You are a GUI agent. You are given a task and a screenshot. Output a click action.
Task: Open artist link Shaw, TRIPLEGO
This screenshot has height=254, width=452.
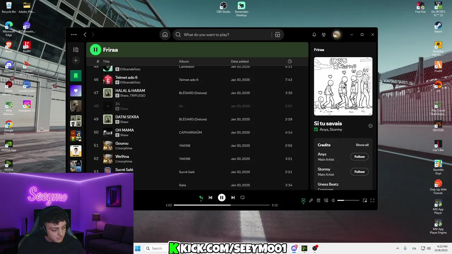pyautogui.click(x=133, y=96)
